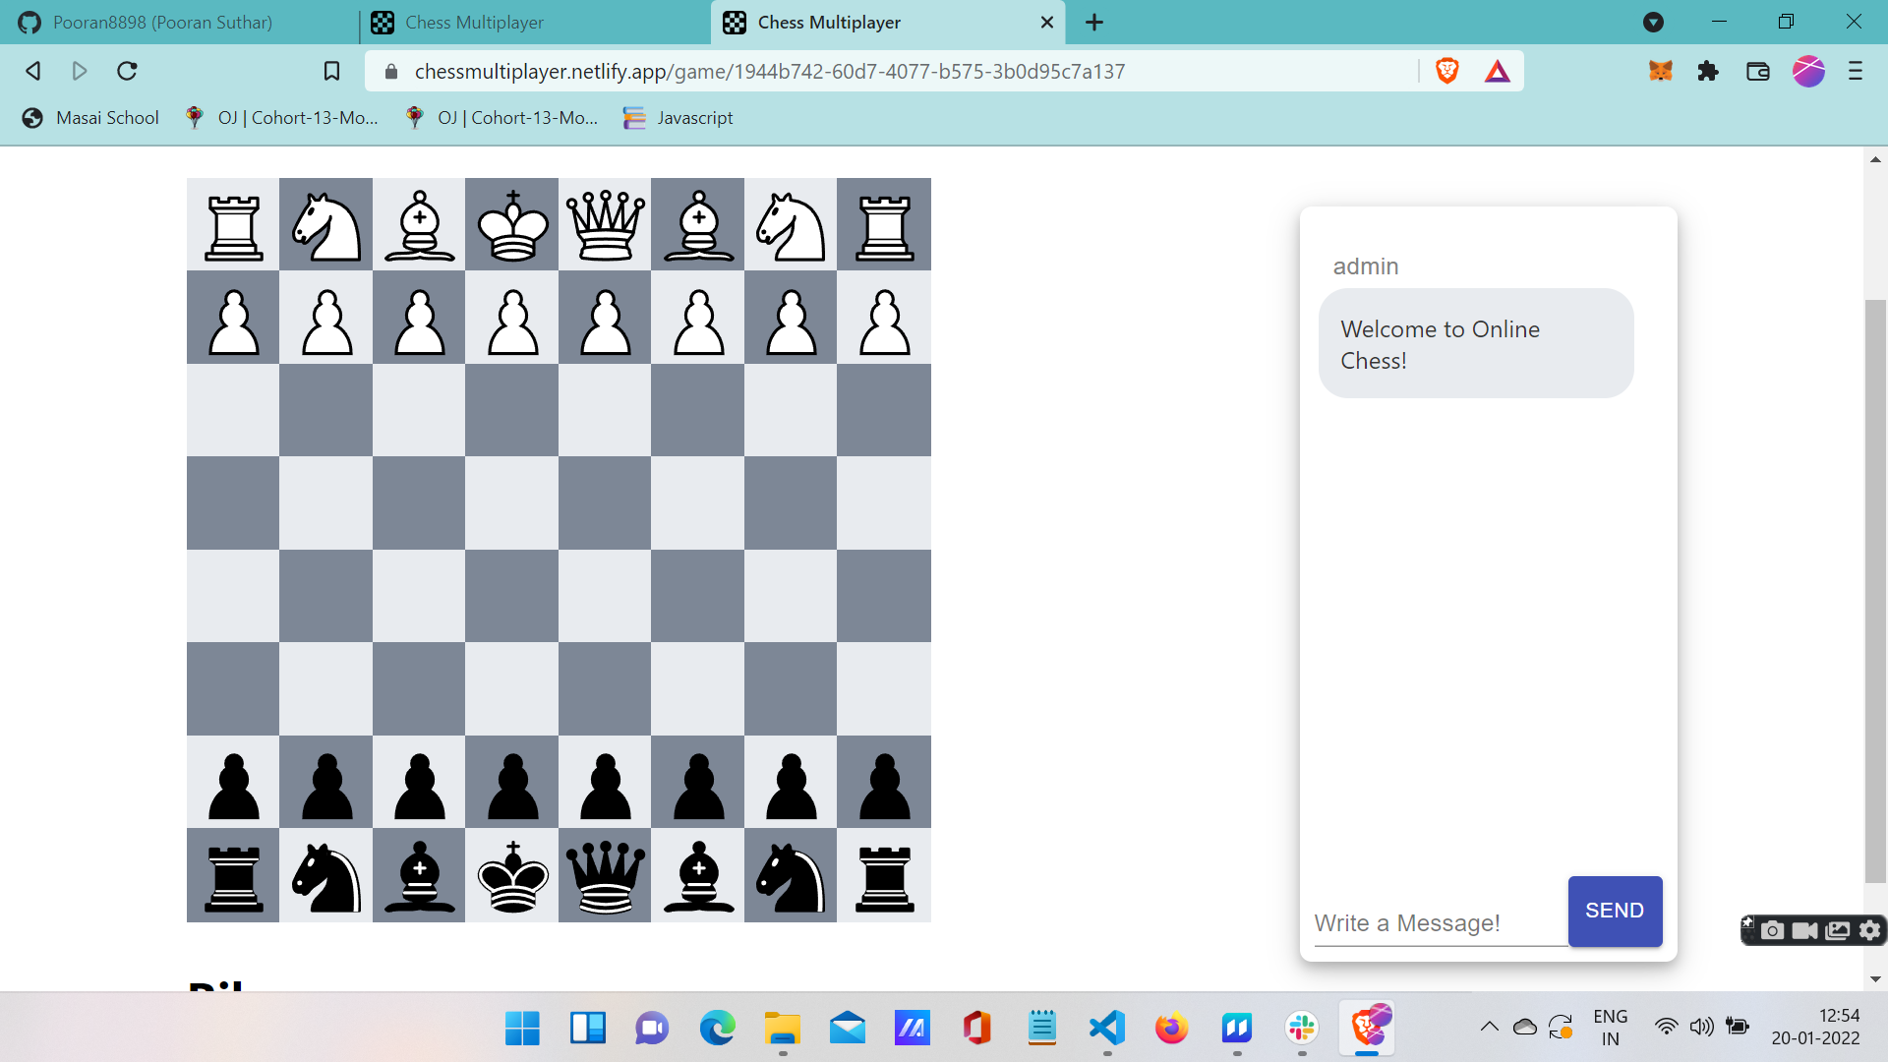Bookmark this page with bookmark icon
Viewport: 1888px width, 1062px height.
click(x=331, y=71)
